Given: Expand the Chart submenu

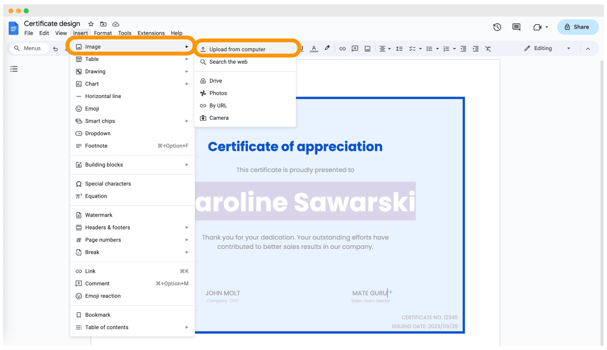Looking at the screenshot, I should pyautogui.click(x=132, y=84).
